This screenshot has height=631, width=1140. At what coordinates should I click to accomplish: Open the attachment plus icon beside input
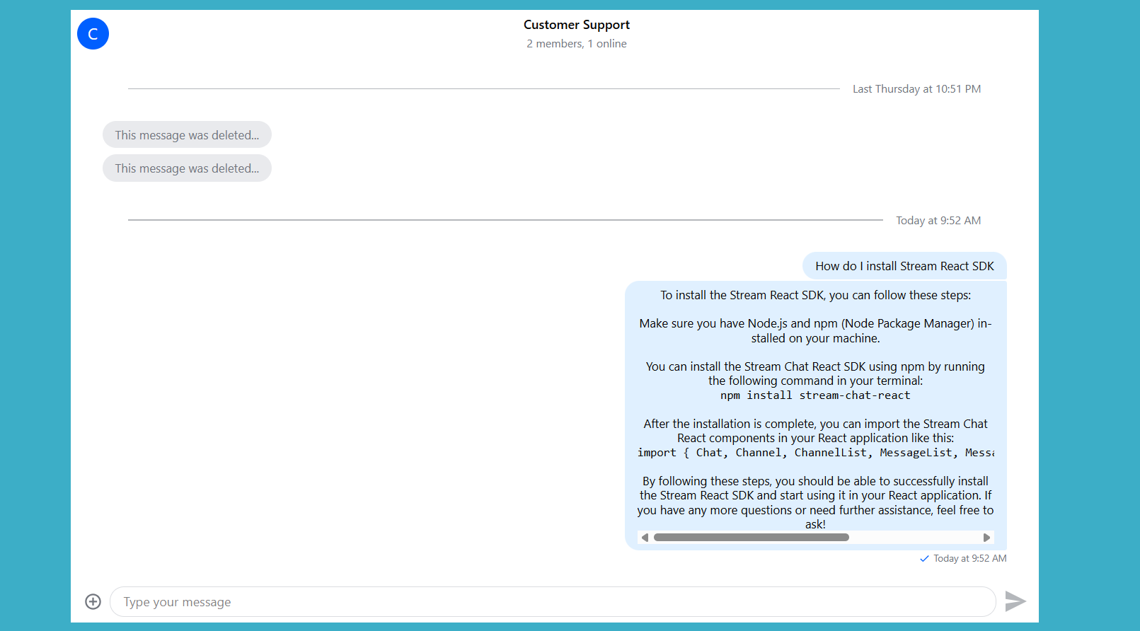pos(93,601)
